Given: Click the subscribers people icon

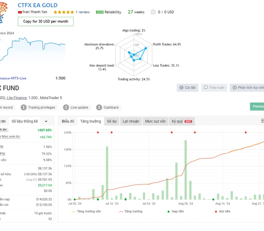Looking at the screenshot, I should point(153,12).
